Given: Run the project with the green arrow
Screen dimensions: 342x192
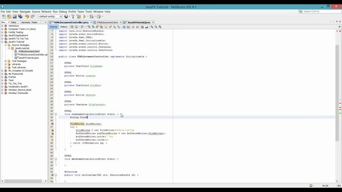Looking at the screenshot, I should [x=84, y=17].
